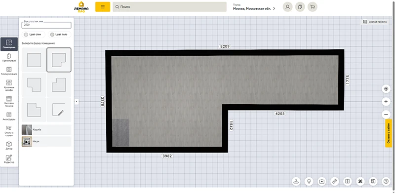Open the user profile icon
This screenshot has height=194, width=395.
coord(287,7)
